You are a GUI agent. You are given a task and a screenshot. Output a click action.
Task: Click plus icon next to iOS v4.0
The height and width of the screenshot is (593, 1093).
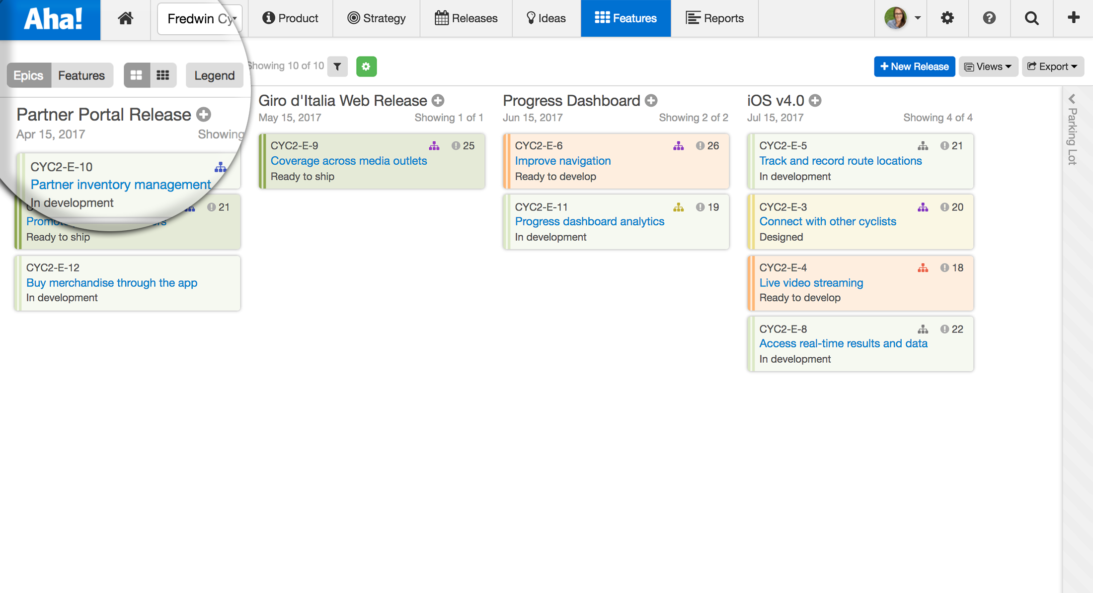pos(815,101)
